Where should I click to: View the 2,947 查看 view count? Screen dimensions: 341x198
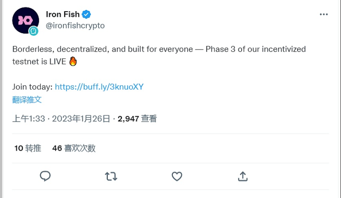pyautogui.click(x=137, y=119)
